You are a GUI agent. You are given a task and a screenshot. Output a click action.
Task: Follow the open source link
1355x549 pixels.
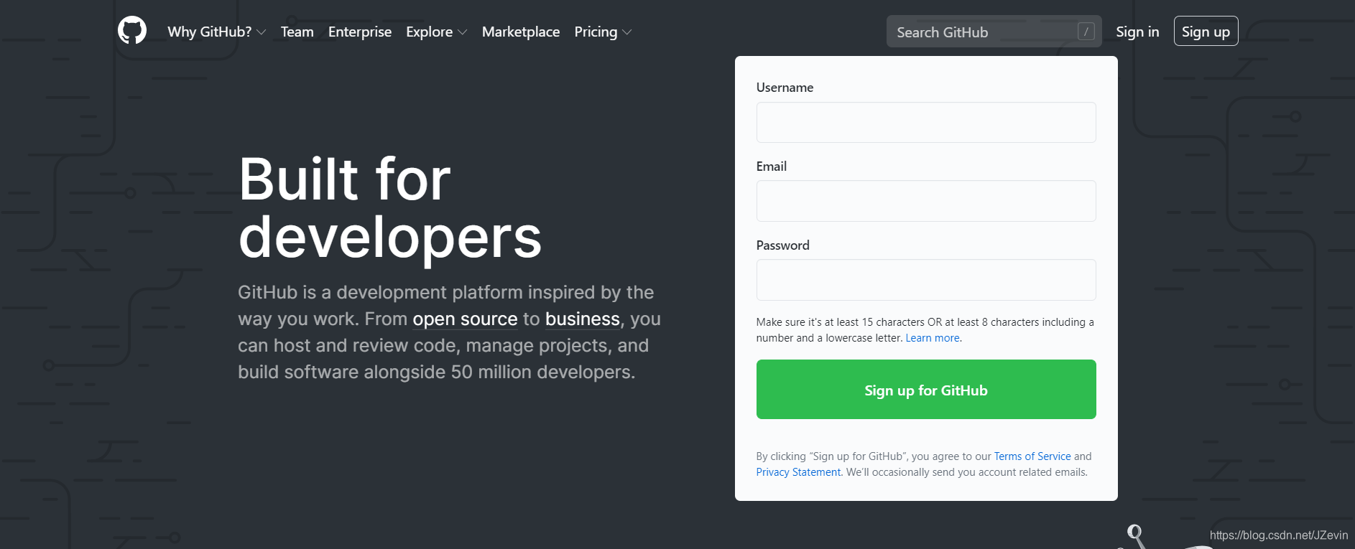point(465,319)
